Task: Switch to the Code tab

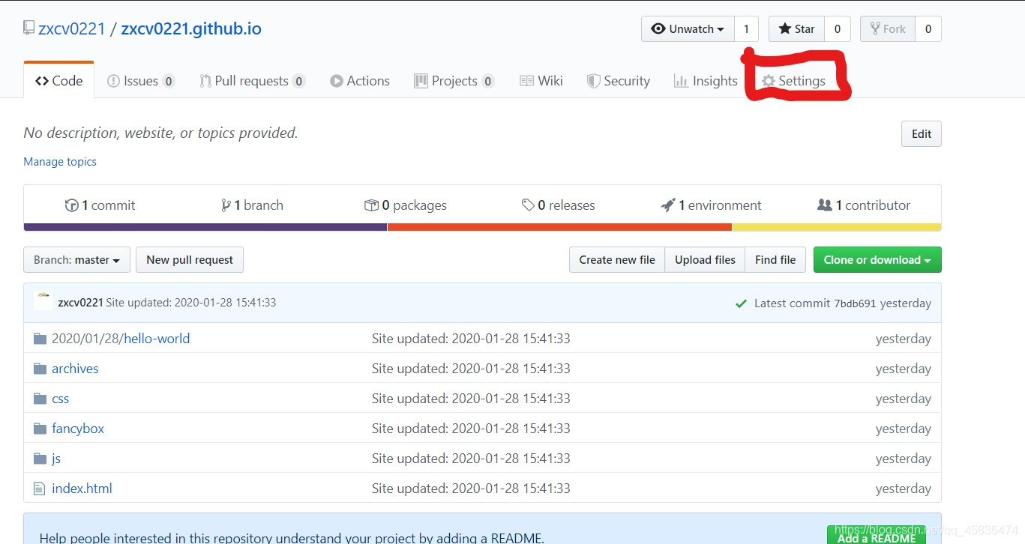Action: [x=58, y=80]
